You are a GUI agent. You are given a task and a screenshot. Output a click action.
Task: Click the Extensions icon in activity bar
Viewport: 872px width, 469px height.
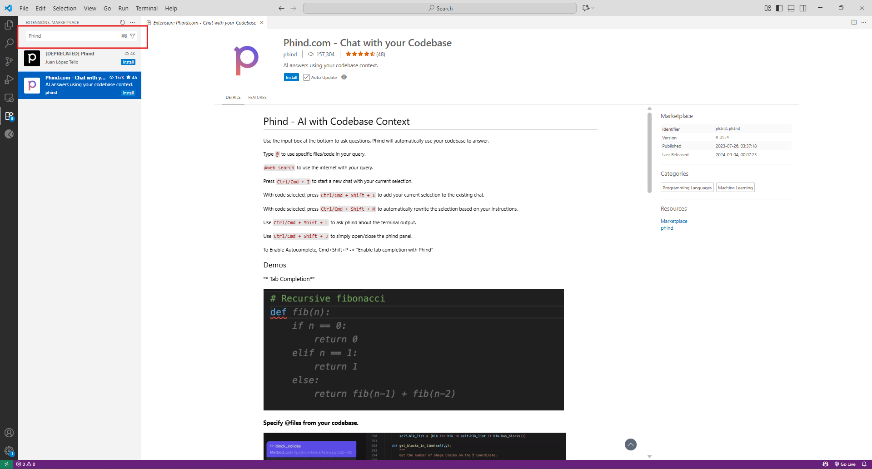tap(9, 116)
